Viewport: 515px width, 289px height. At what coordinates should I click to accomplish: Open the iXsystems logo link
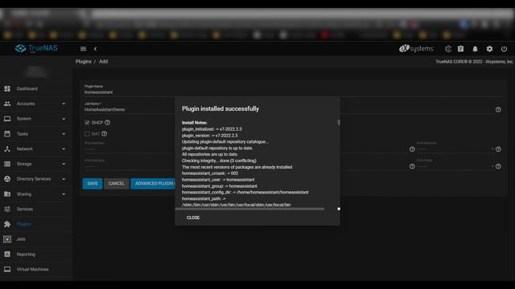tap(416, 49)
